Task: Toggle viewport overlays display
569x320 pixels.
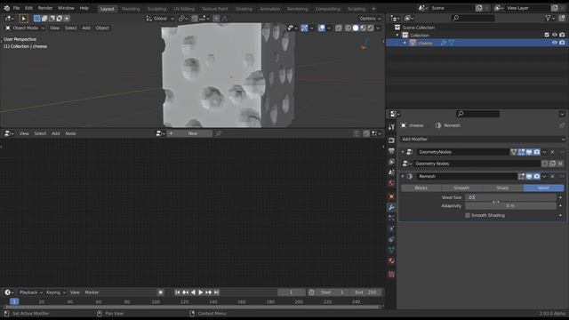Action: pyautogui.click(x=322, y=28)
